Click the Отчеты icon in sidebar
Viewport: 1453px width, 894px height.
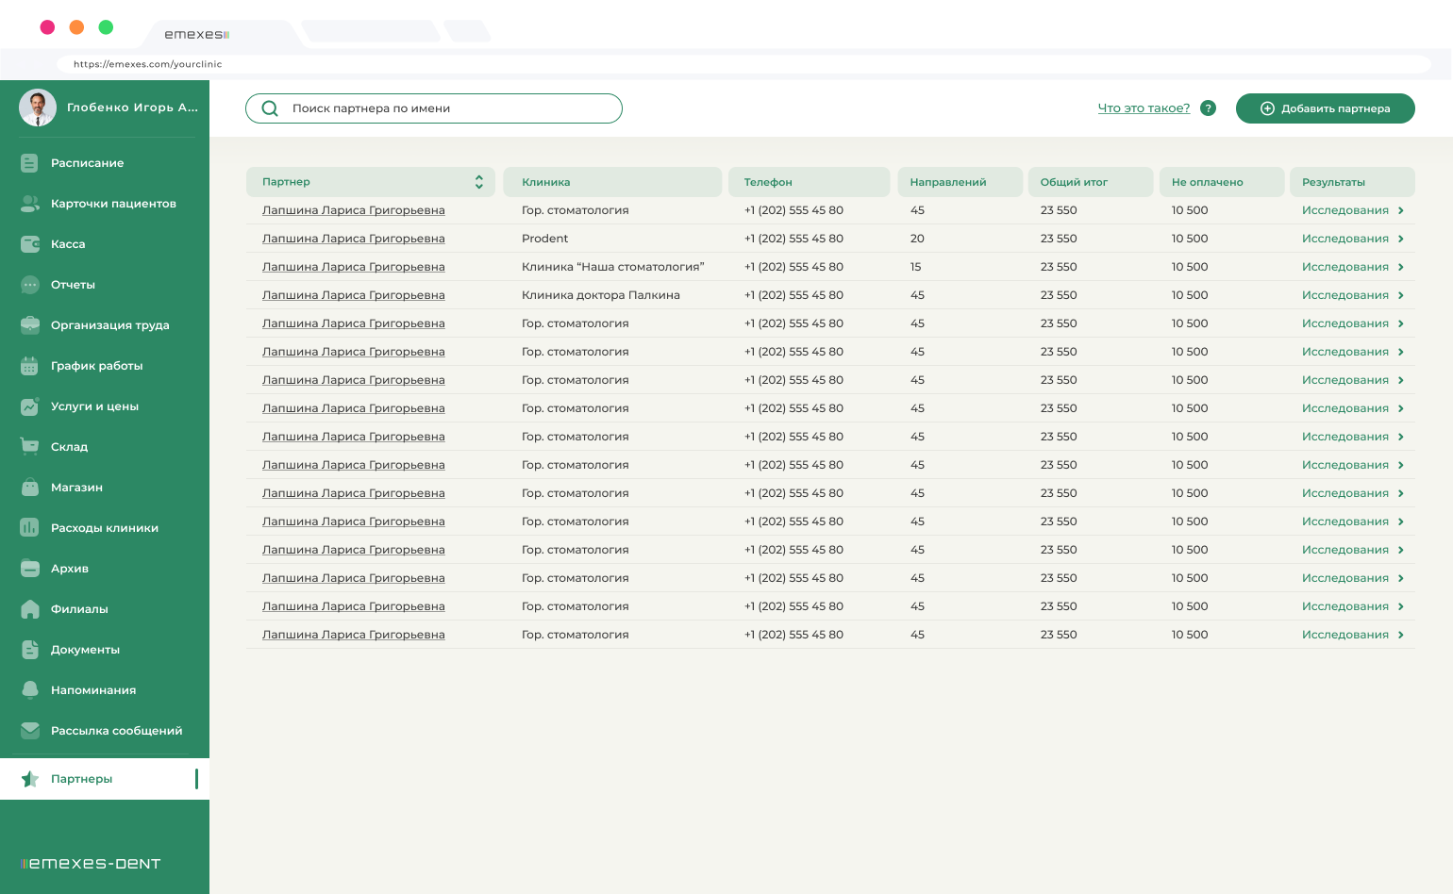point(29,285)
